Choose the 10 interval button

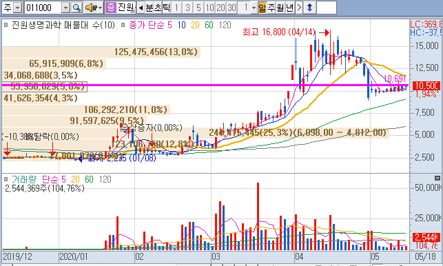[x=209, y=8]
